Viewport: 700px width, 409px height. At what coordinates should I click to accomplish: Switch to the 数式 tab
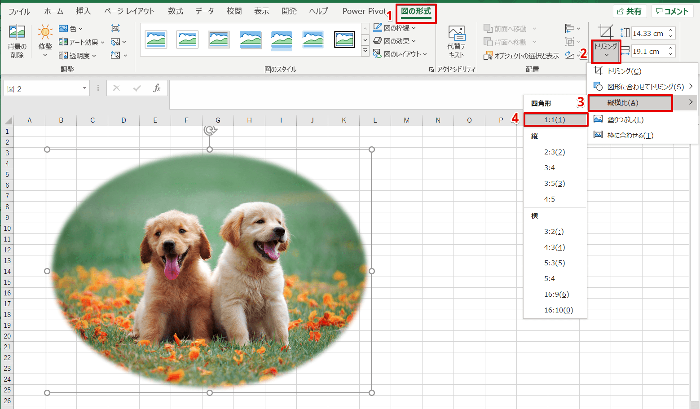click(176, 11)
